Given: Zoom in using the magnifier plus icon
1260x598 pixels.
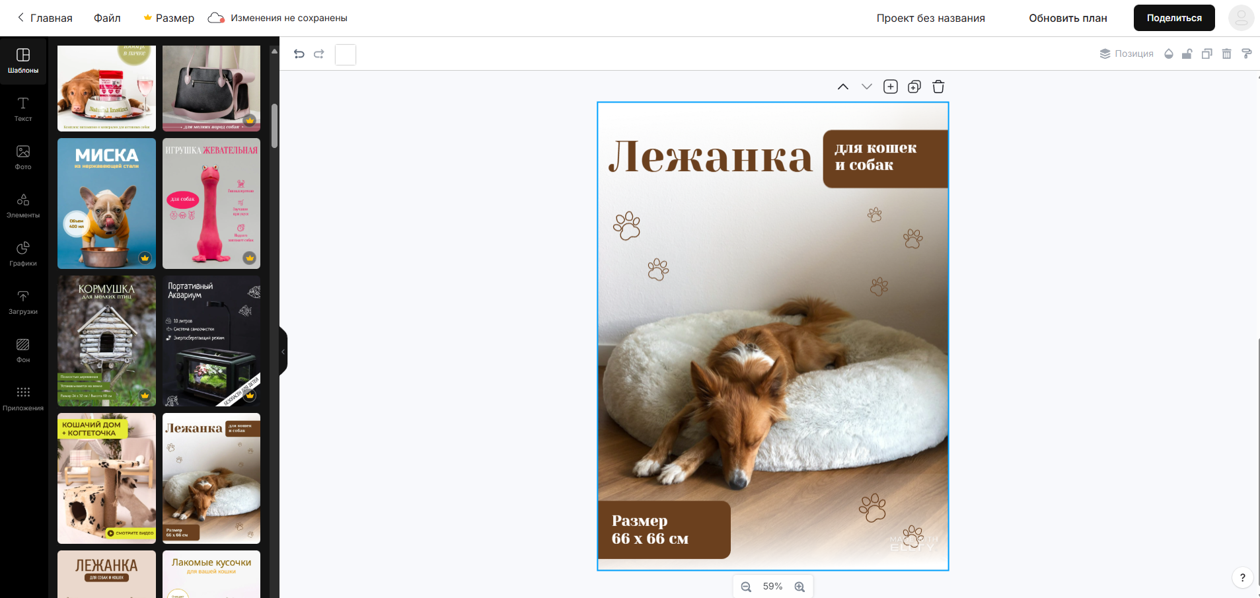Looking at the screenshot, I should (x=799, y=587).
